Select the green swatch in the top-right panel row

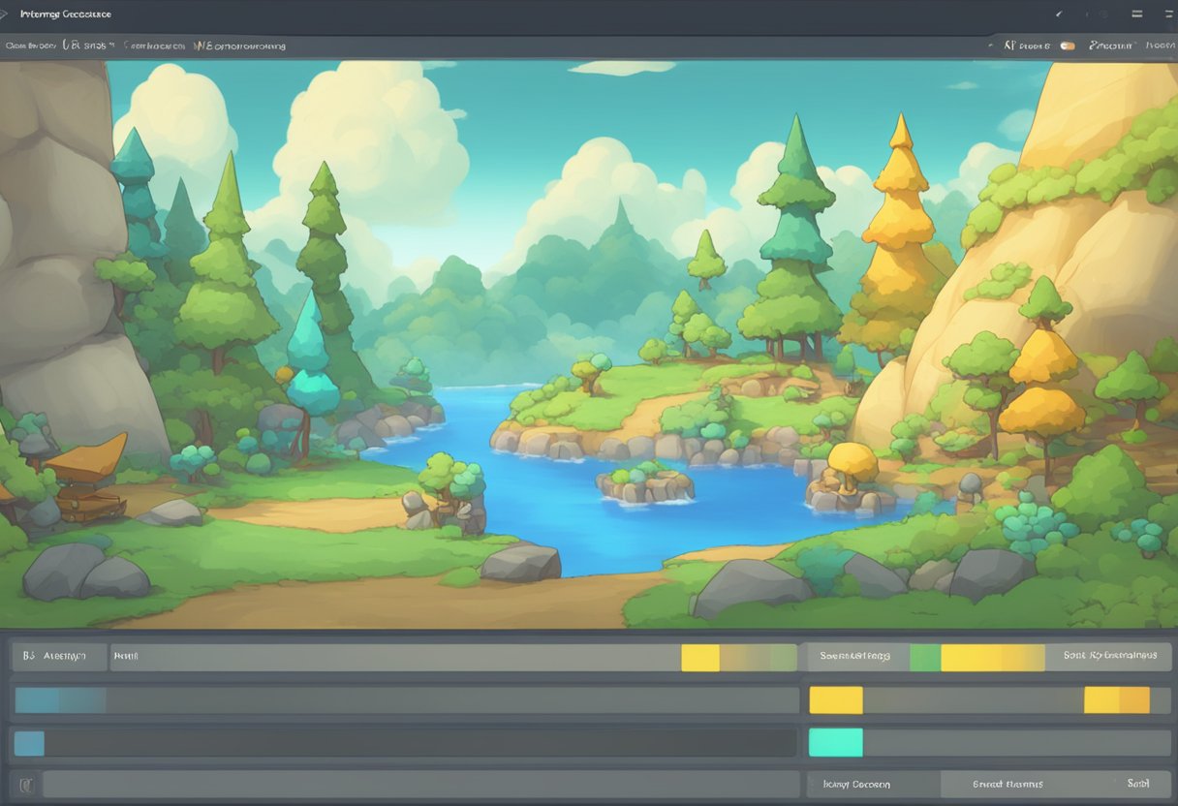[x=925, y=658]
